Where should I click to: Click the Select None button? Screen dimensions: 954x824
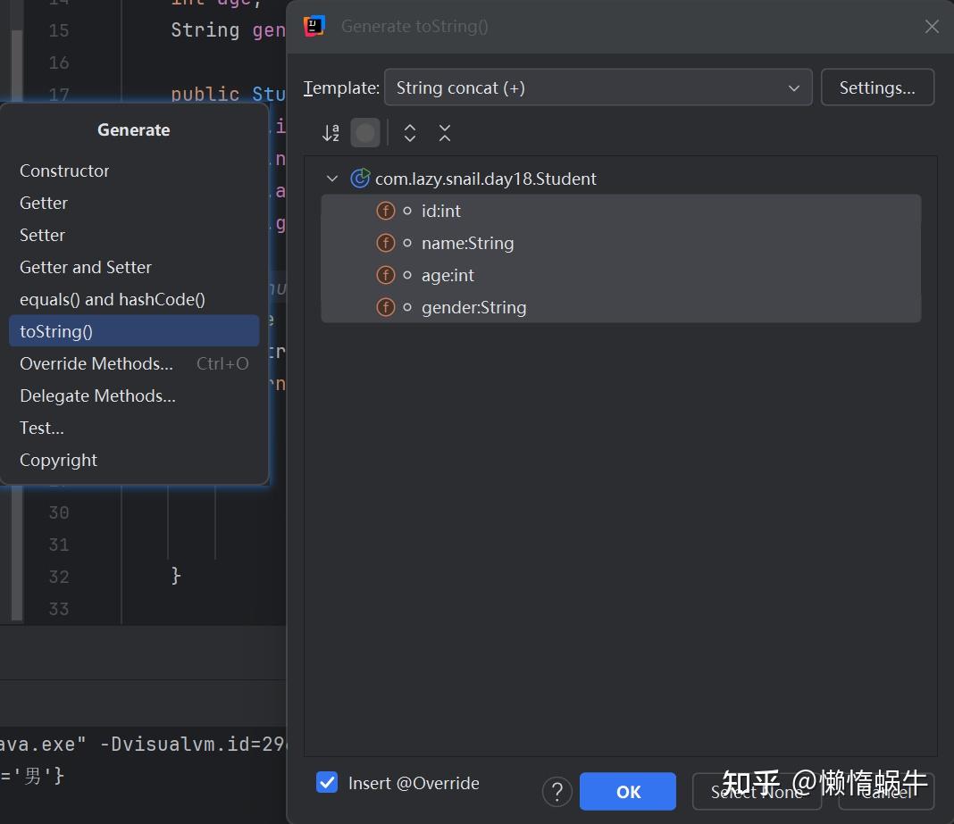click(x=757, y=791)
